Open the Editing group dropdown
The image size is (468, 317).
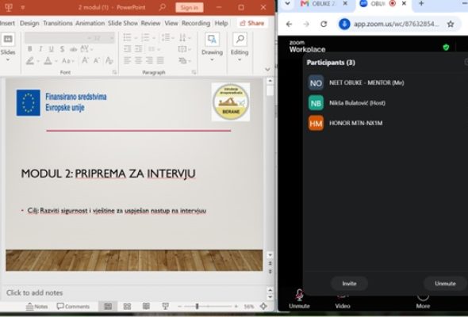pyautogui.click(x=240, y=47)
